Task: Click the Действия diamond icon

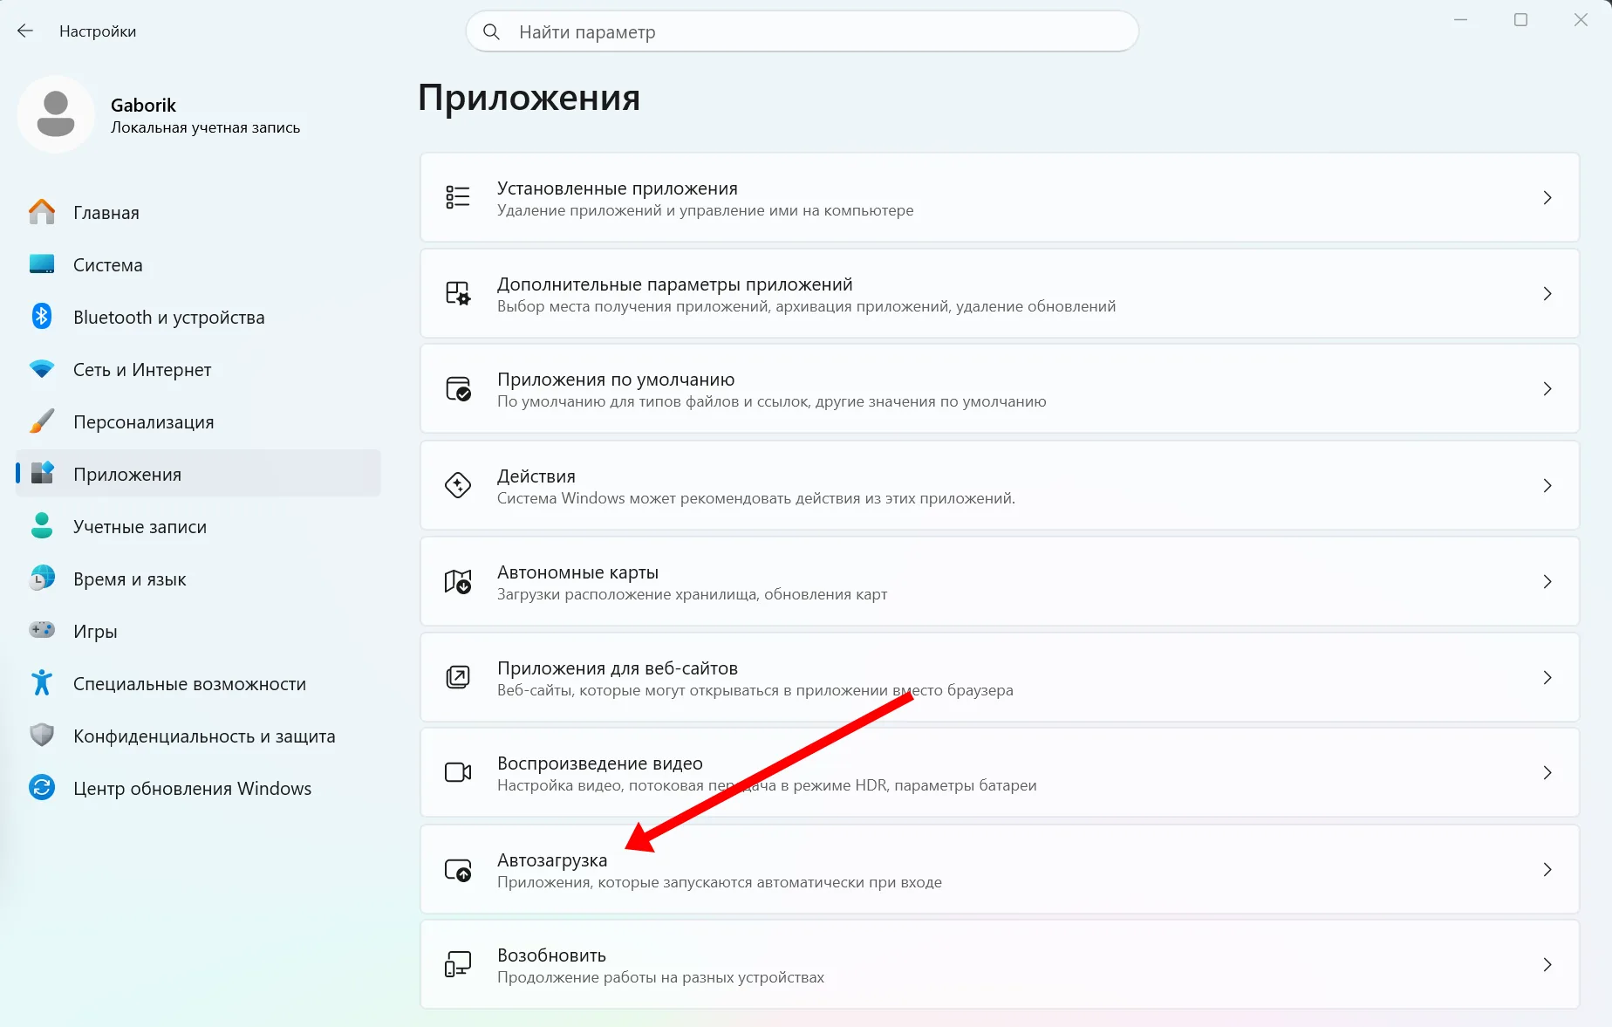Action: [458, 485]
